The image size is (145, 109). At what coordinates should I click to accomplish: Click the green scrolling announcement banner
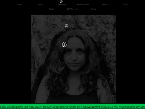pyautogui.click(x=73, y=106)
